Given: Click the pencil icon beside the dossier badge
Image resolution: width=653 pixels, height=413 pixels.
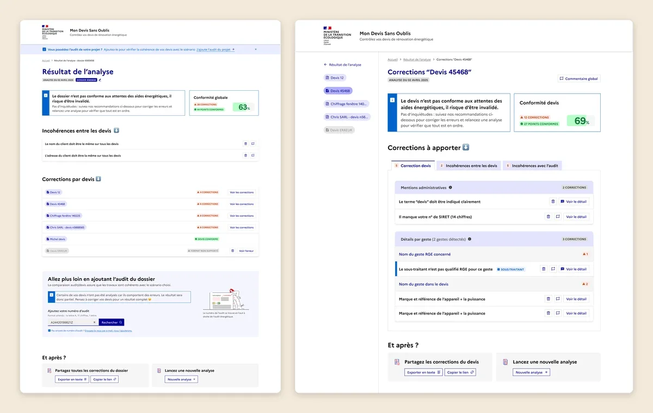Looking at the screenshot, I should tap(100, 80).
